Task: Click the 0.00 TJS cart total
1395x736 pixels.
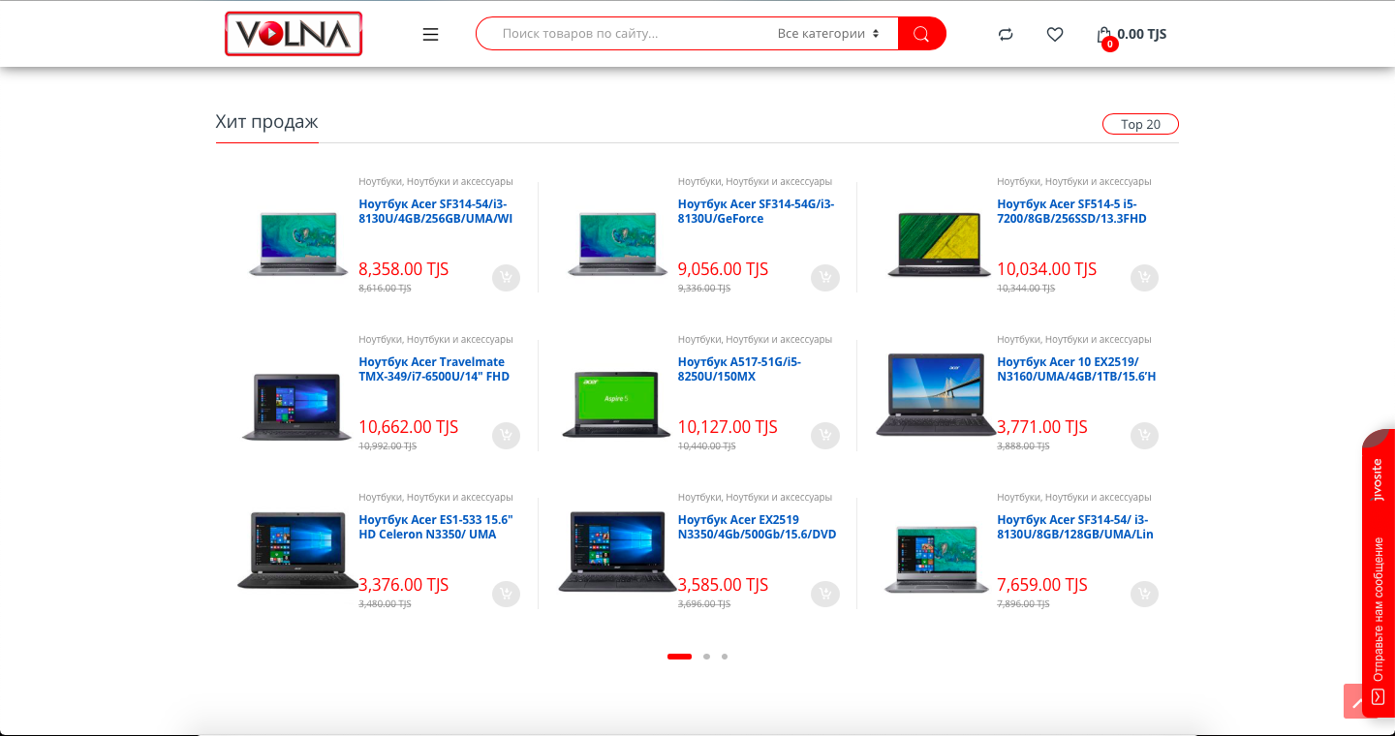Action: (1142, 34)
